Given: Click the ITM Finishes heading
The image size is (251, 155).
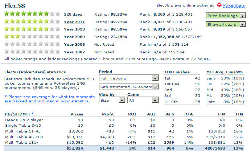Looking at the screenshot, I should coord(177,72).
